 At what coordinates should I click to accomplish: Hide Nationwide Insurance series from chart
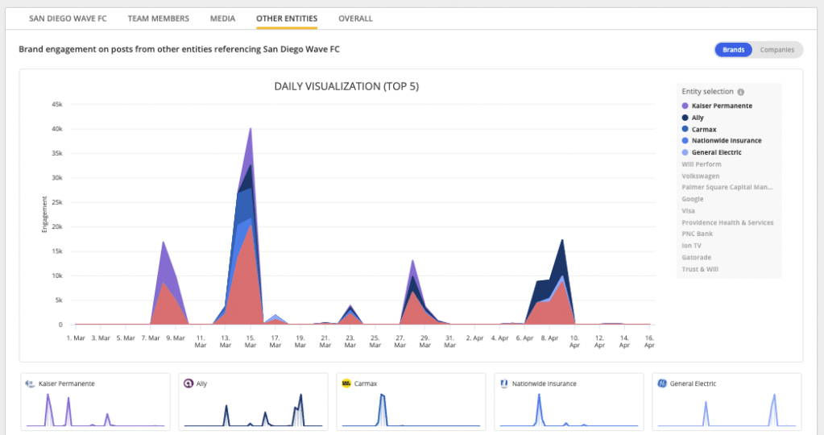726,141
